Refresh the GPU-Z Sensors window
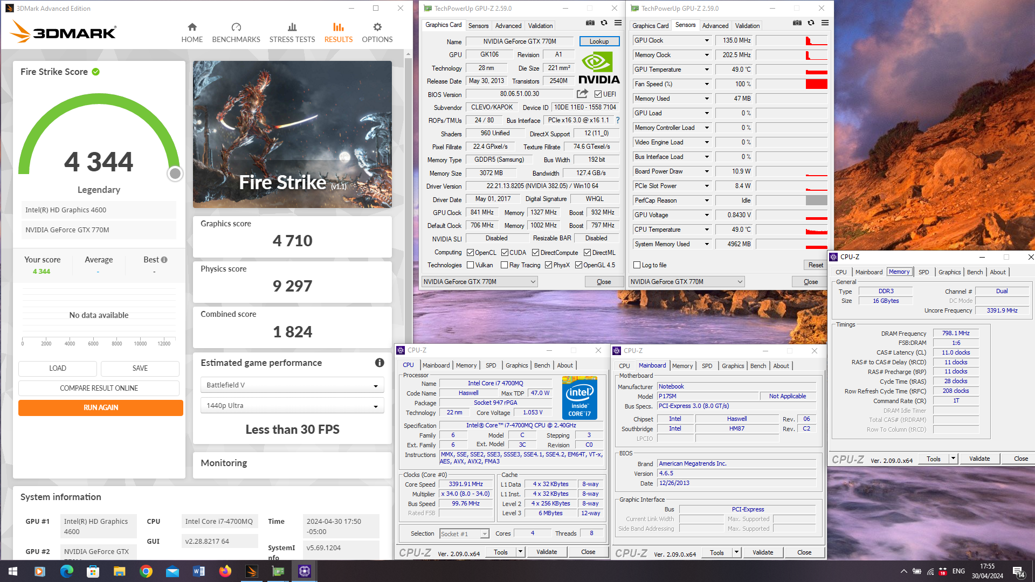This screenshot has height=582, width=1035. coord(811,23)
